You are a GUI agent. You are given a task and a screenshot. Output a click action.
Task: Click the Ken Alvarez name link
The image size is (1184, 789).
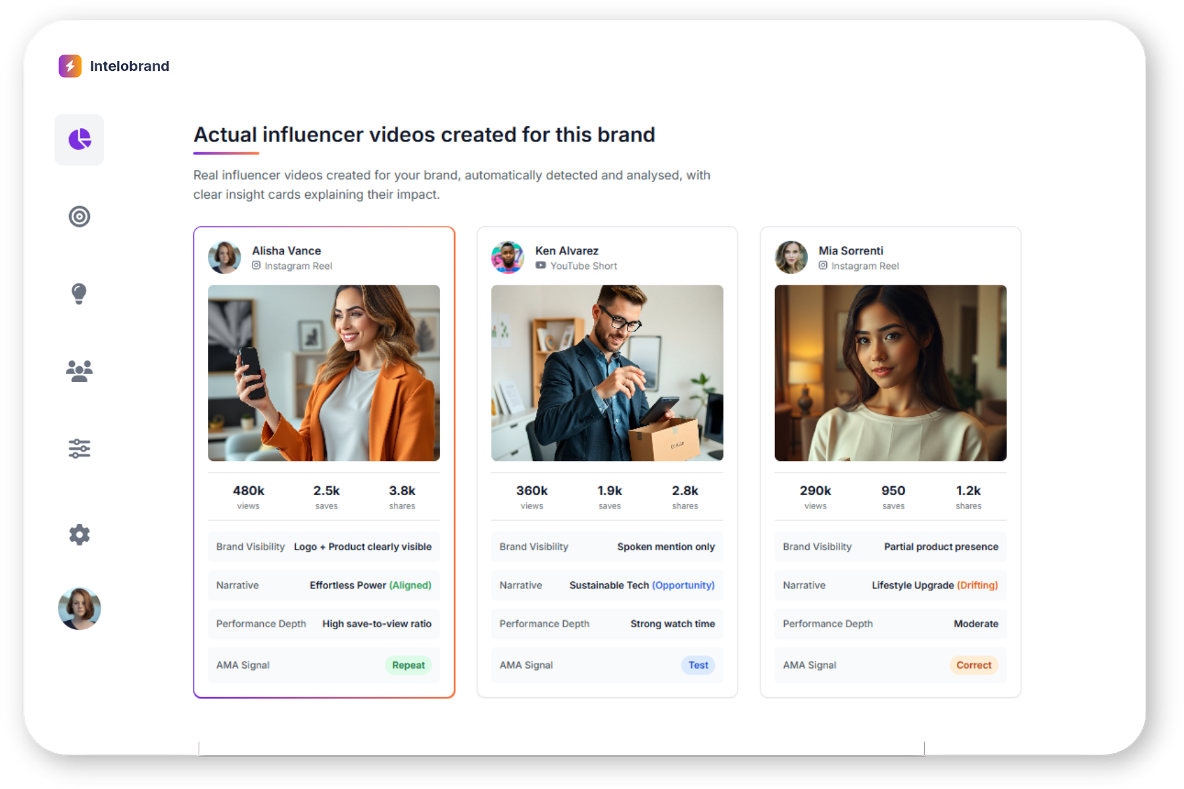pyautogui.click(x=566, y=251)
